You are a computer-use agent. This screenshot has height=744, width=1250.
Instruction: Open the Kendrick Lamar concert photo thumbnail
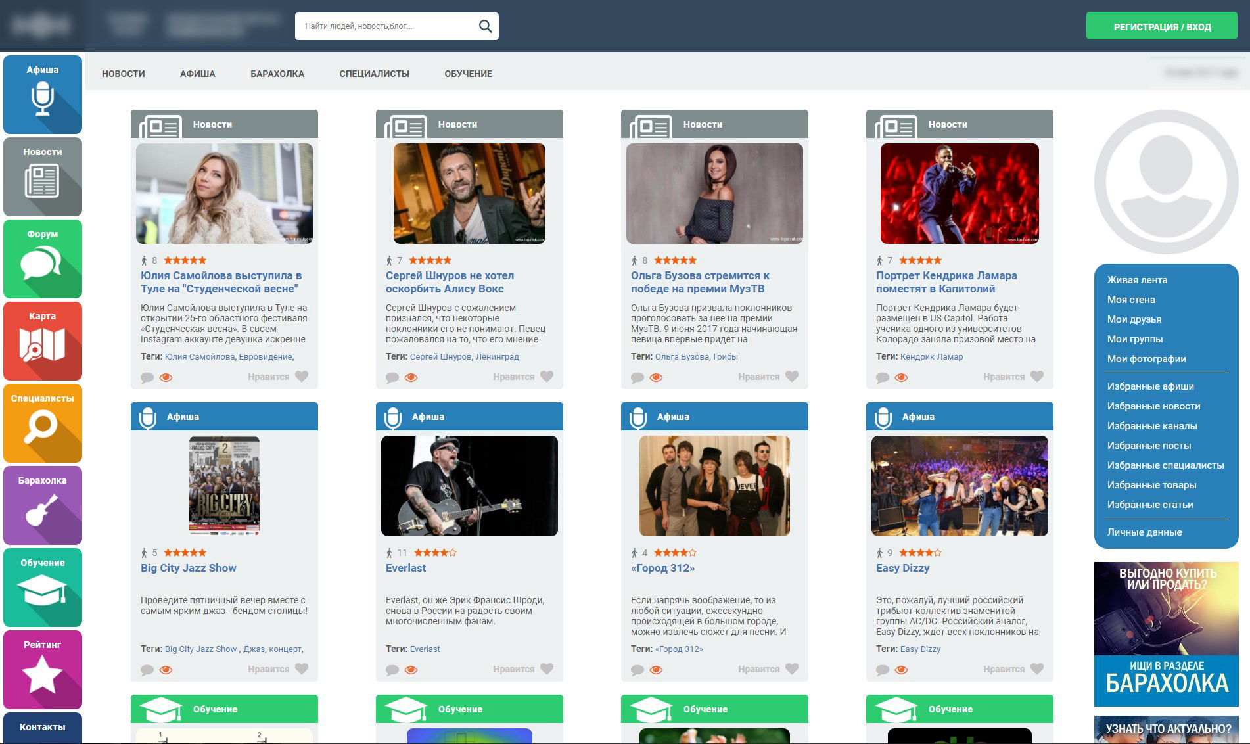pos(960,194)
